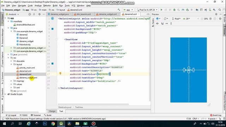The width and height of the screenshot is (226, 127).
Task: Open File Explorer from the taskbar
Action: (x=77, y=124)
